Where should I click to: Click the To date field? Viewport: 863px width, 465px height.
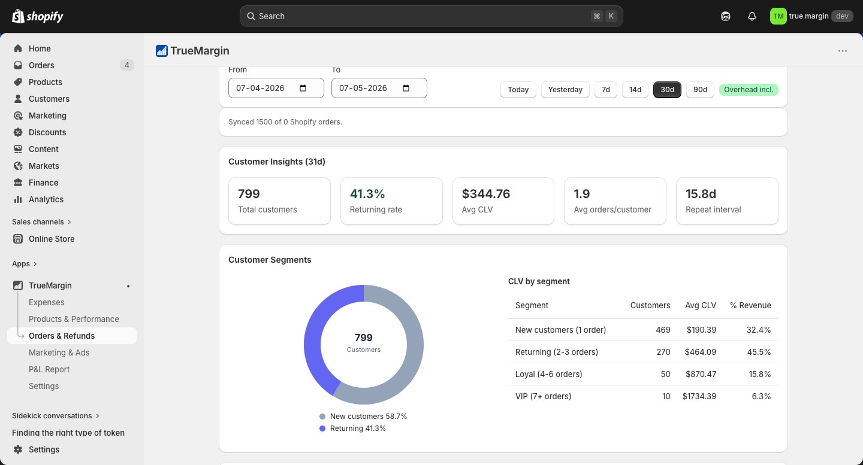point(379,88)
